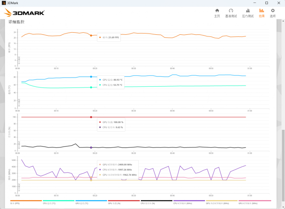Open the 选项 options gear icon
This screenshot has width=285, height=209.
273,13
